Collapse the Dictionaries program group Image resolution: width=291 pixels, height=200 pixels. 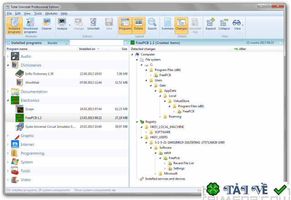click(8, 65)
